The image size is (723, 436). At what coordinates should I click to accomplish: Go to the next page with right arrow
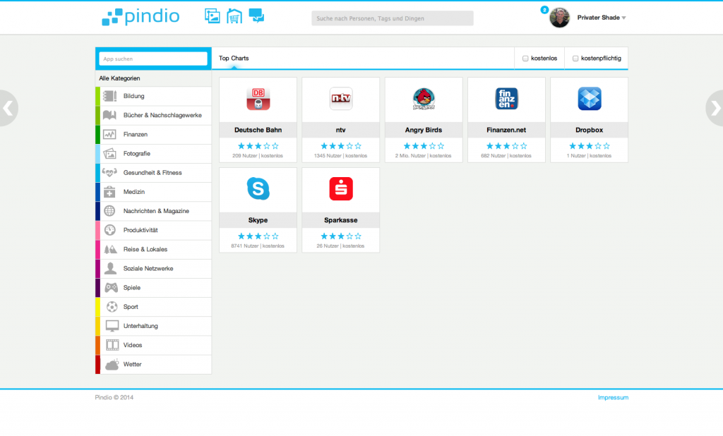[715, 109]
